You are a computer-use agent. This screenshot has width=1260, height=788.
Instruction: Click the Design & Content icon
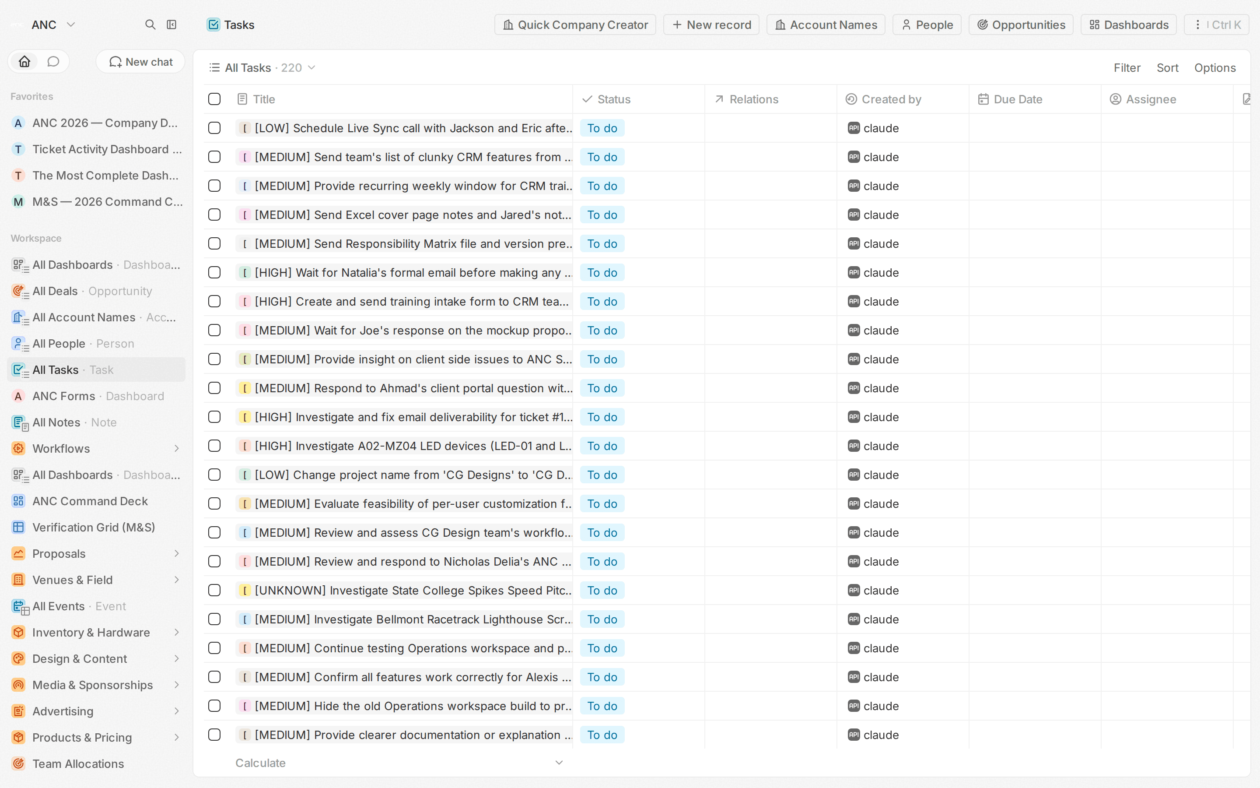pos(18,659)
